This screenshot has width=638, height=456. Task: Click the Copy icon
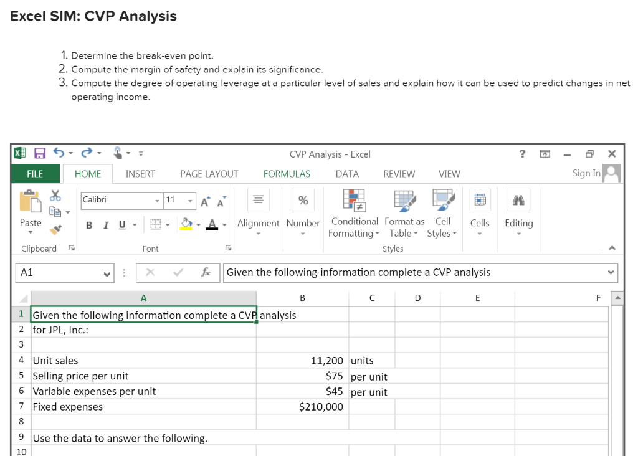pyautogui.click(x=55, y=212)
